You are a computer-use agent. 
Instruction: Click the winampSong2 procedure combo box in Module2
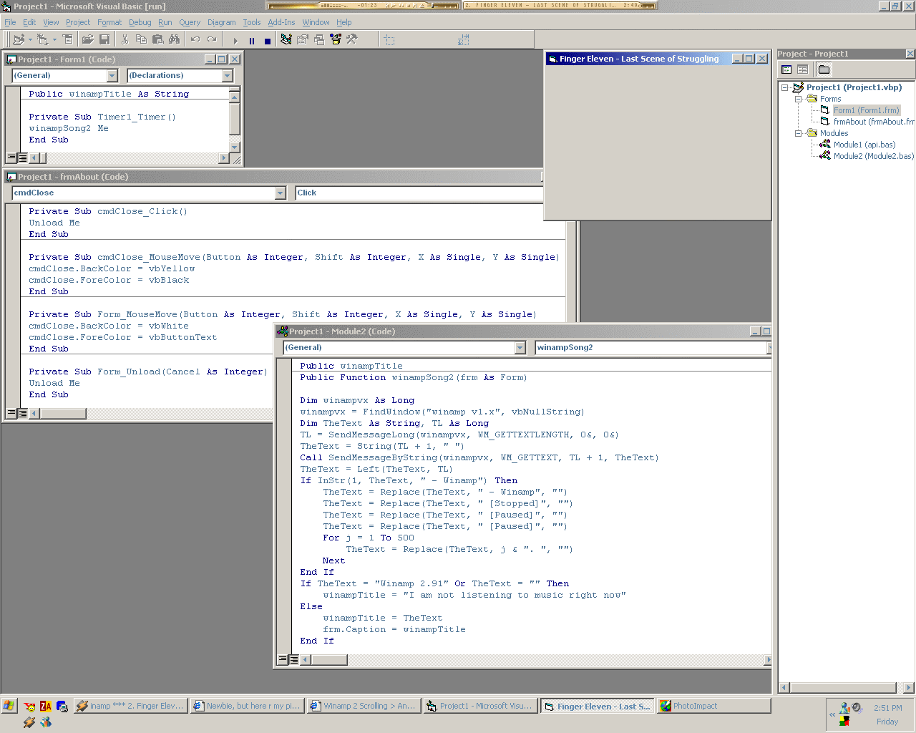[x=653, y=347]
